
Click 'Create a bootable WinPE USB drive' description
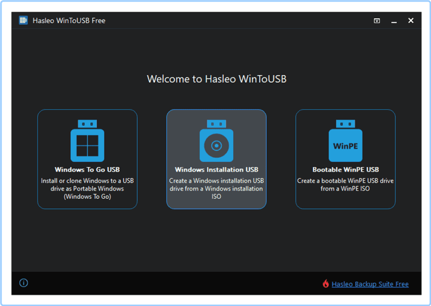point(345,185)
